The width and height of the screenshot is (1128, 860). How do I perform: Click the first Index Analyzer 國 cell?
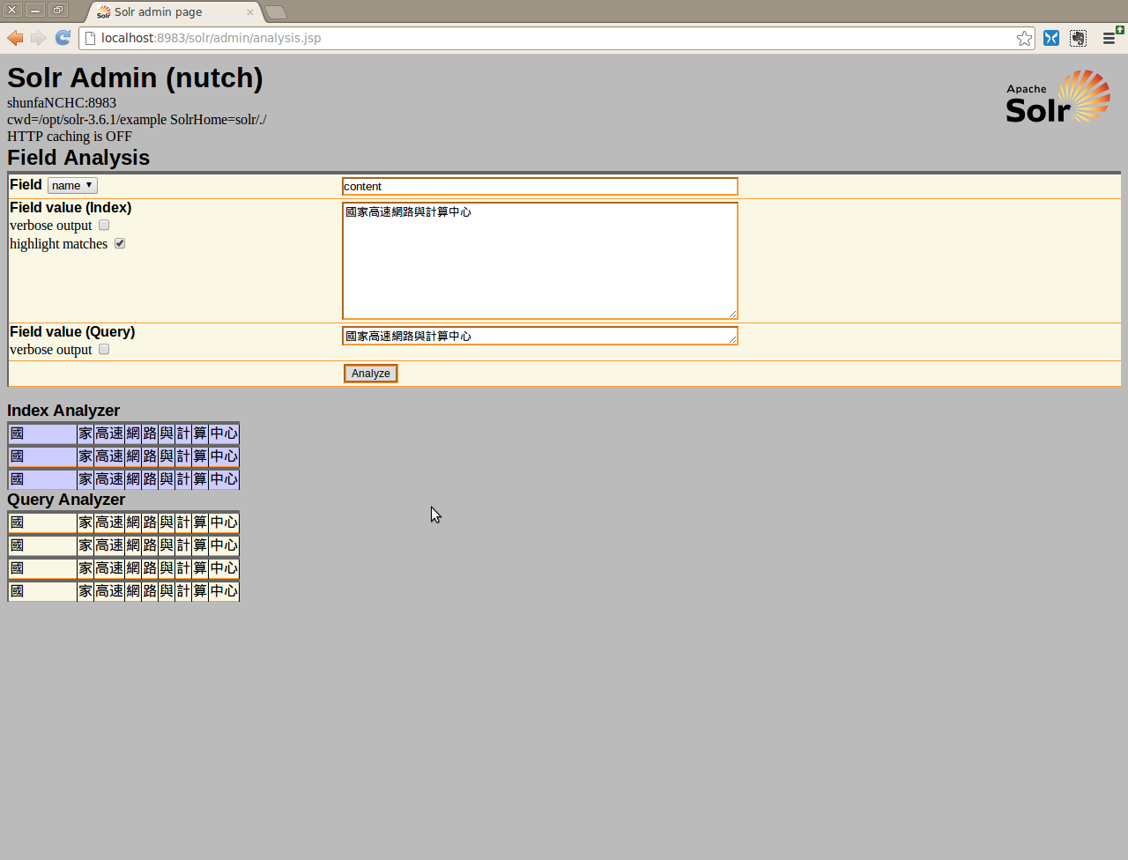tap(42, 434)
